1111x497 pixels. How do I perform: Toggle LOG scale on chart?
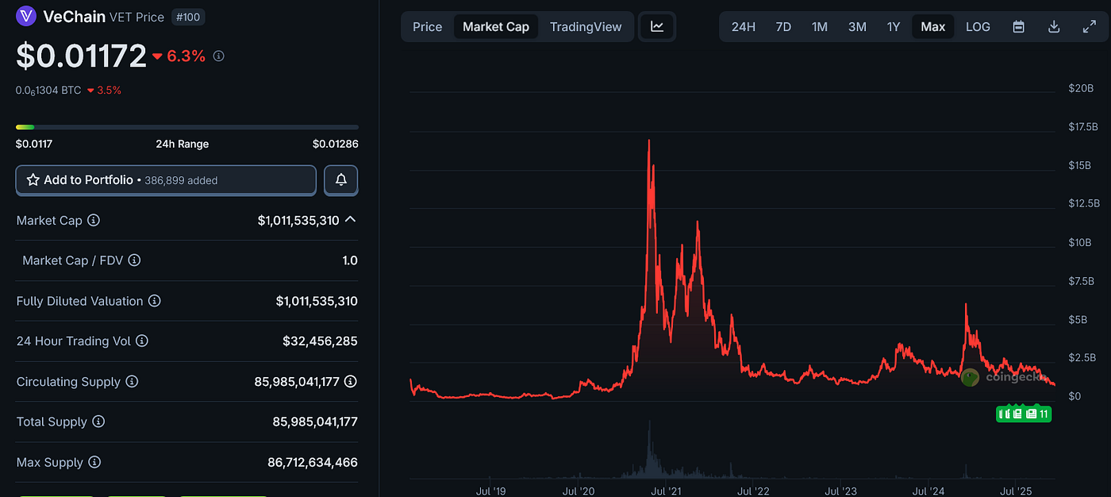(978, 26)
